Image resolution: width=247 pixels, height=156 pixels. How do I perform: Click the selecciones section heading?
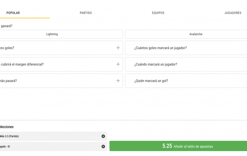[x=7, y=127]
